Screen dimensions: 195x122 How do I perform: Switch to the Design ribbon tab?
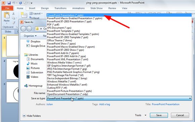(45, 8)
